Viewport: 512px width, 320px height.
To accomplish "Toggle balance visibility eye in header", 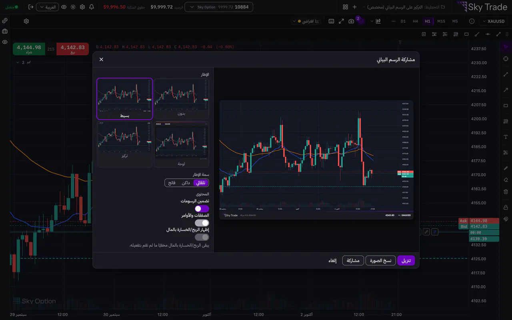I will (x=64, y=7).
